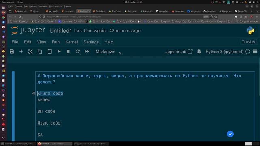
Task: Switch to the Homework browser tab
Action: 68,11
